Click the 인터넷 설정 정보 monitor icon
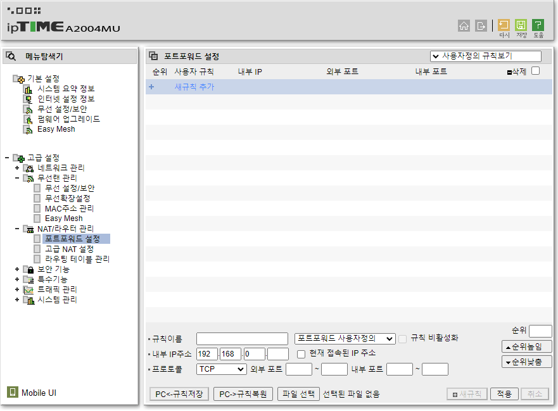The image size is (558, 411). click(x=28, y=99)
